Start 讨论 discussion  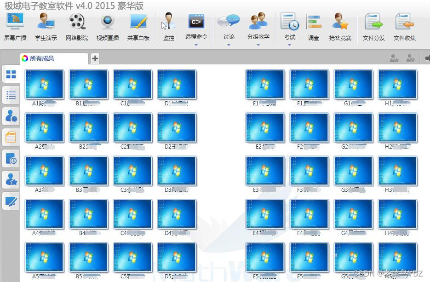(x=229, y=26)
